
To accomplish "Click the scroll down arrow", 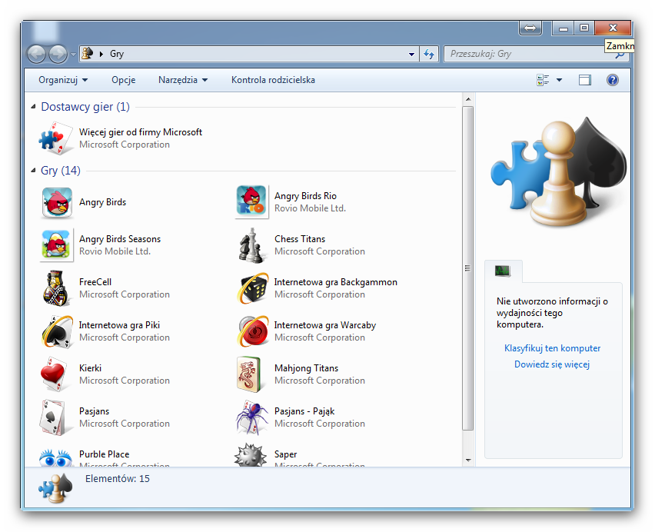I will [468, 461].
